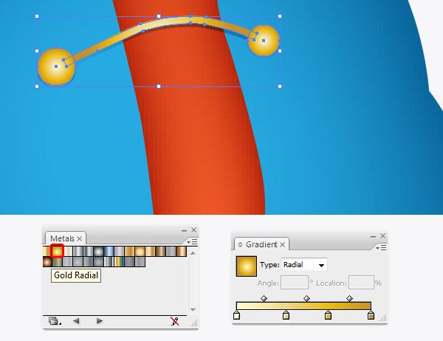Select the dark bronze rightmost gradient stop
The height and width of the screenshot is (341, 443).
tap(371, 315)
